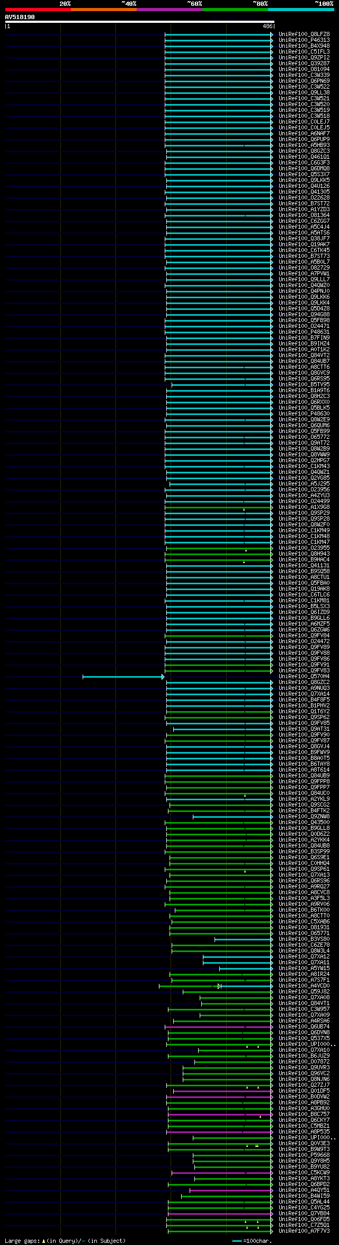Click the cyan ~100% identity legend bar
Screen dimensions: 339x1245
point(300,10)
